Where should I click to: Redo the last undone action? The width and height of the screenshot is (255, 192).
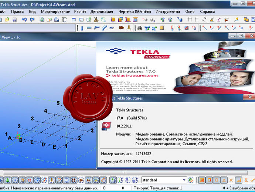click(32, 20)
